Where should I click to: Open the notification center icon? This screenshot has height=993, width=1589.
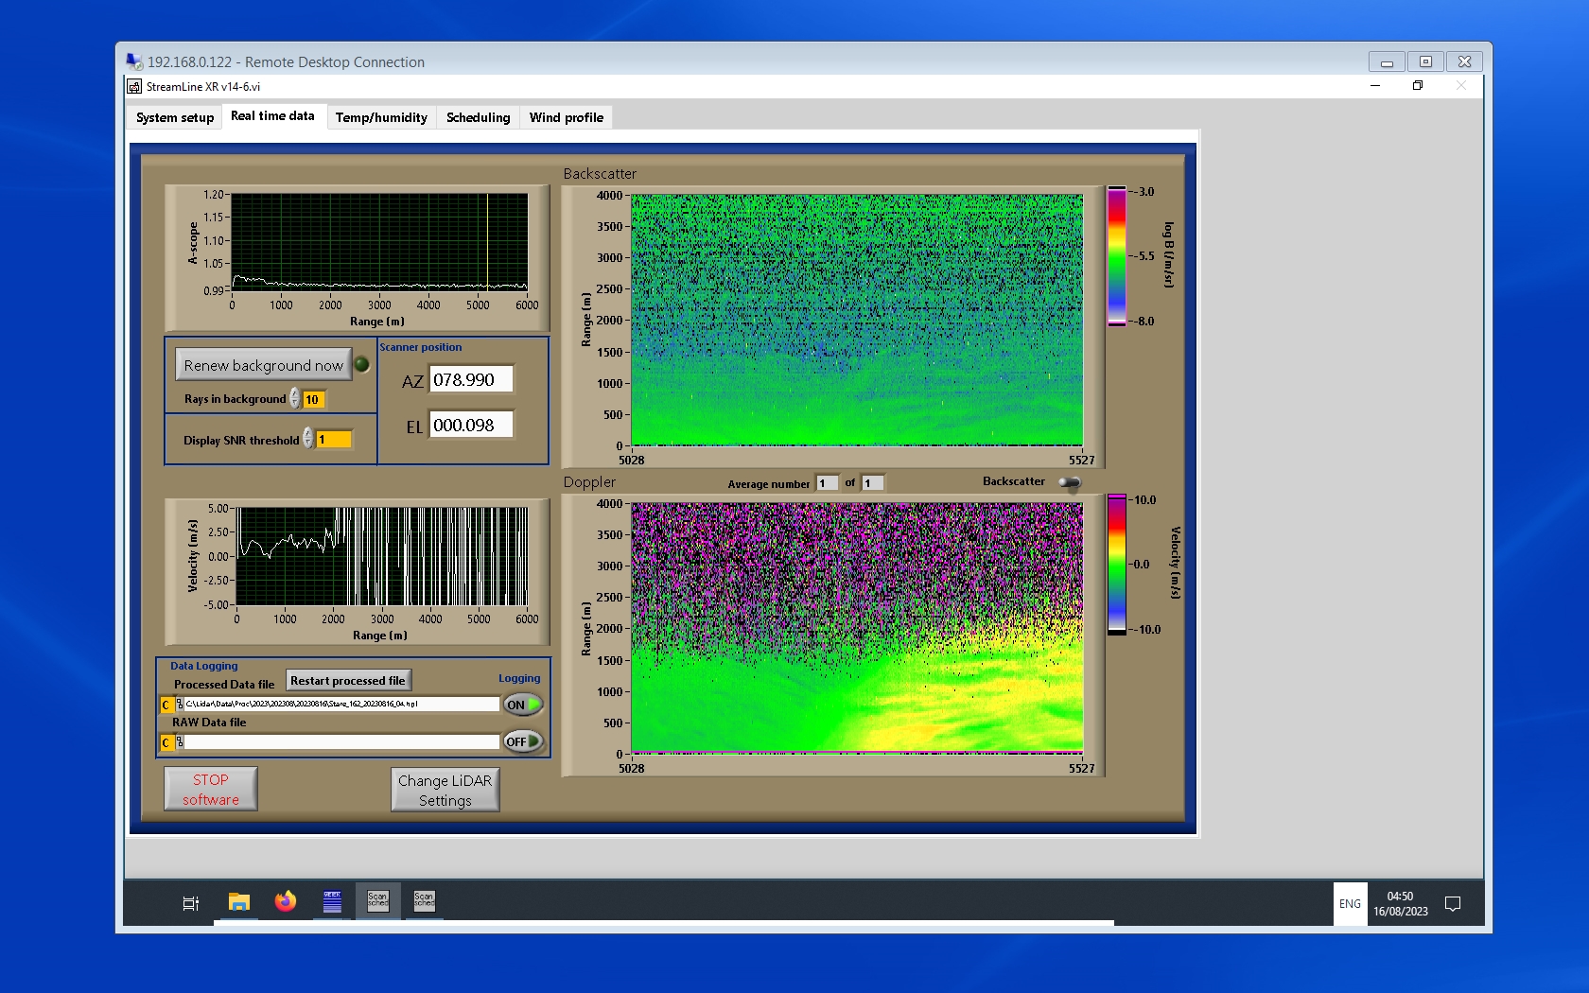(1453, 904)
